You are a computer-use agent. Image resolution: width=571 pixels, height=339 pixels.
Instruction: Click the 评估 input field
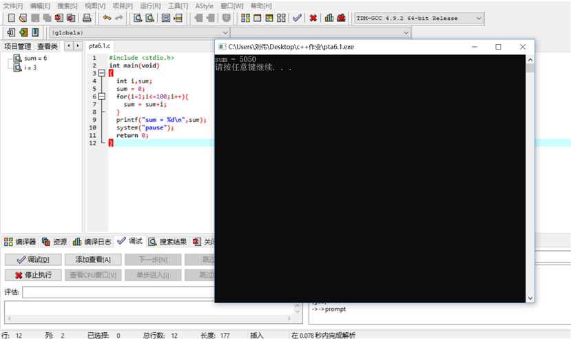click(x=118, y=292)
